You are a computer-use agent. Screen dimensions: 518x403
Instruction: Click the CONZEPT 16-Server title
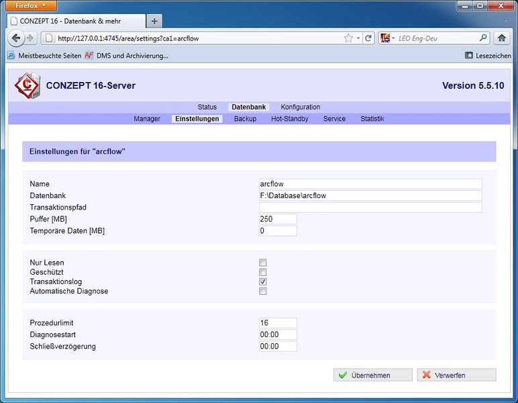point(91,85)
